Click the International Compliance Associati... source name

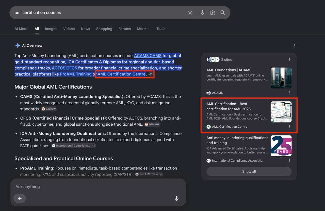click(238, 161)
